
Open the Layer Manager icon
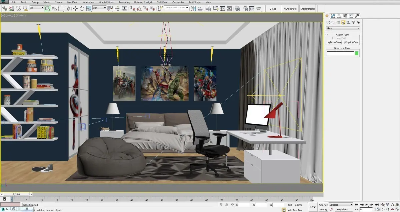(x=208, y=8)
